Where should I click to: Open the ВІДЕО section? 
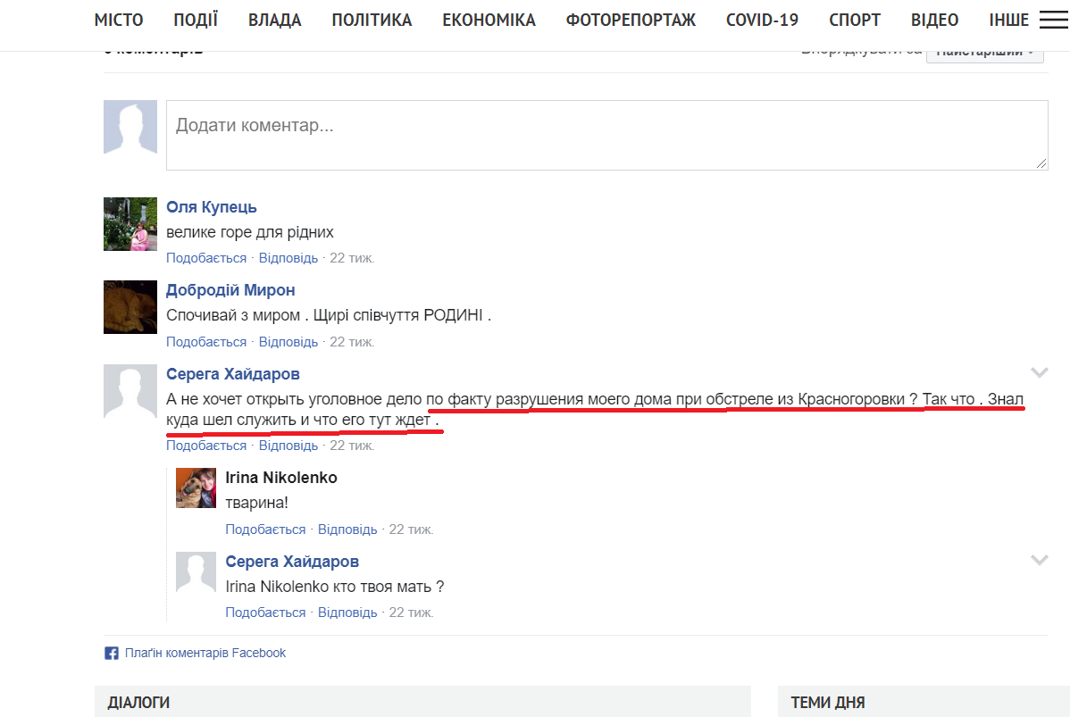click(934, 20)
